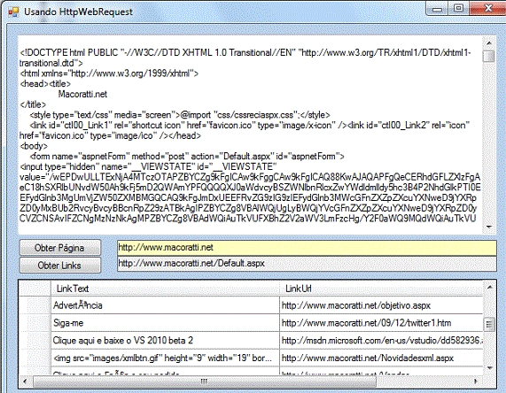The image size is (506, 393).
Task: Click the grid horizontal scrollbar thumb
Action: coord(205,381)
